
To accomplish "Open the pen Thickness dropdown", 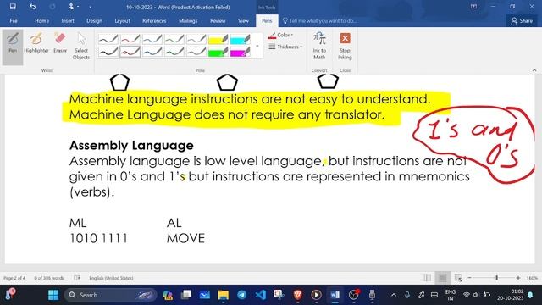I will pos(285,47).
